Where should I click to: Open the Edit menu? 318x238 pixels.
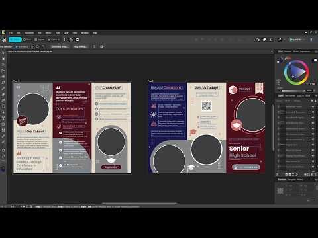coord(19,33)
